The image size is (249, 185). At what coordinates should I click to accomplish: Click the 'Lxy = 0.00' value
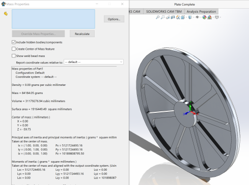coord(62,170)
